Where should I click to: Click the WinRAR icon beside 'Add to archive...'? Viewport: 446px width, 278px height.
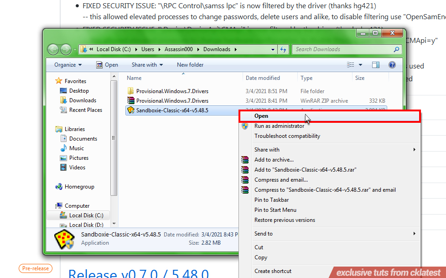(x=245, y=160)
